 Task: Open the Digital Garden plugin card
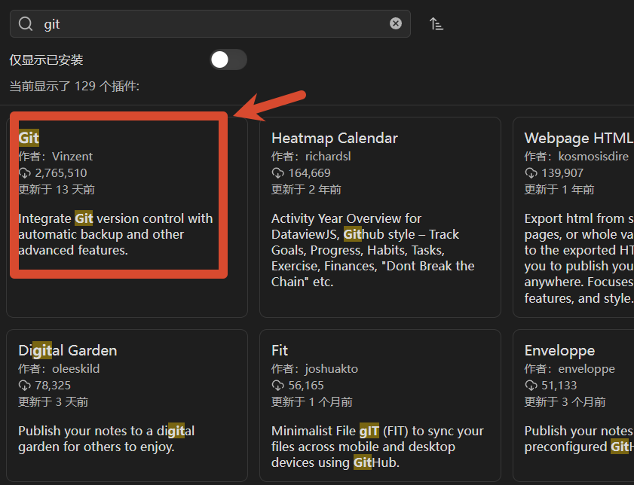[127, 405]
